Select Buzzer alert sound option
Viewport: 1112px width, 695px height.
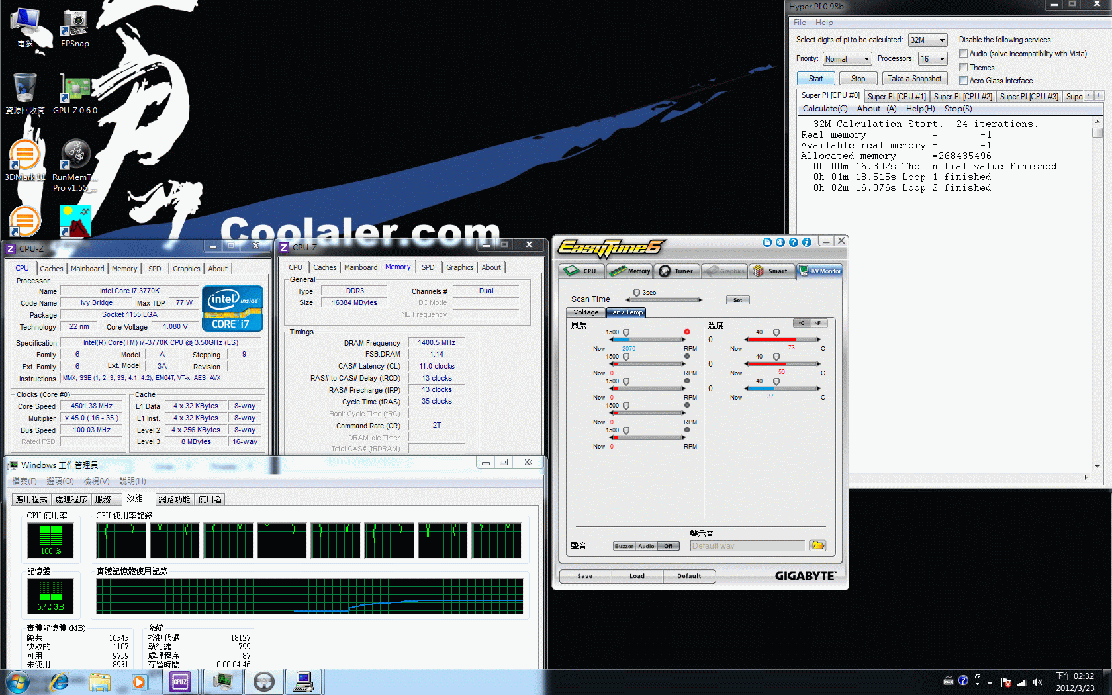tap(624, 546)
